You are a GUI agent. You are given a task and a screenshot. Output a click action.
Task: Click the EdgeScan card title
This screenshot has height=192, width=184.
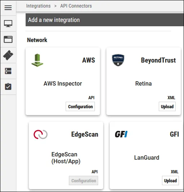coord(85,134)
